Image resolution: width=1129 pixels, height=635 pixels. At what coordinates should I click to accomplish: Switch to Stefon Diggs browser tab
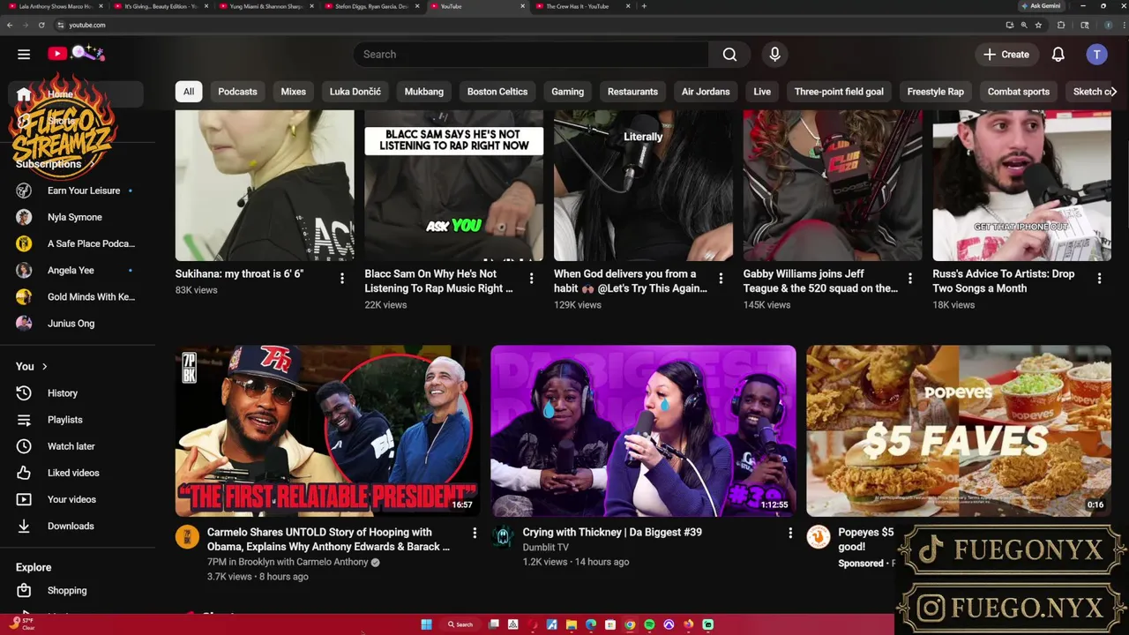[x=371, y=6]
